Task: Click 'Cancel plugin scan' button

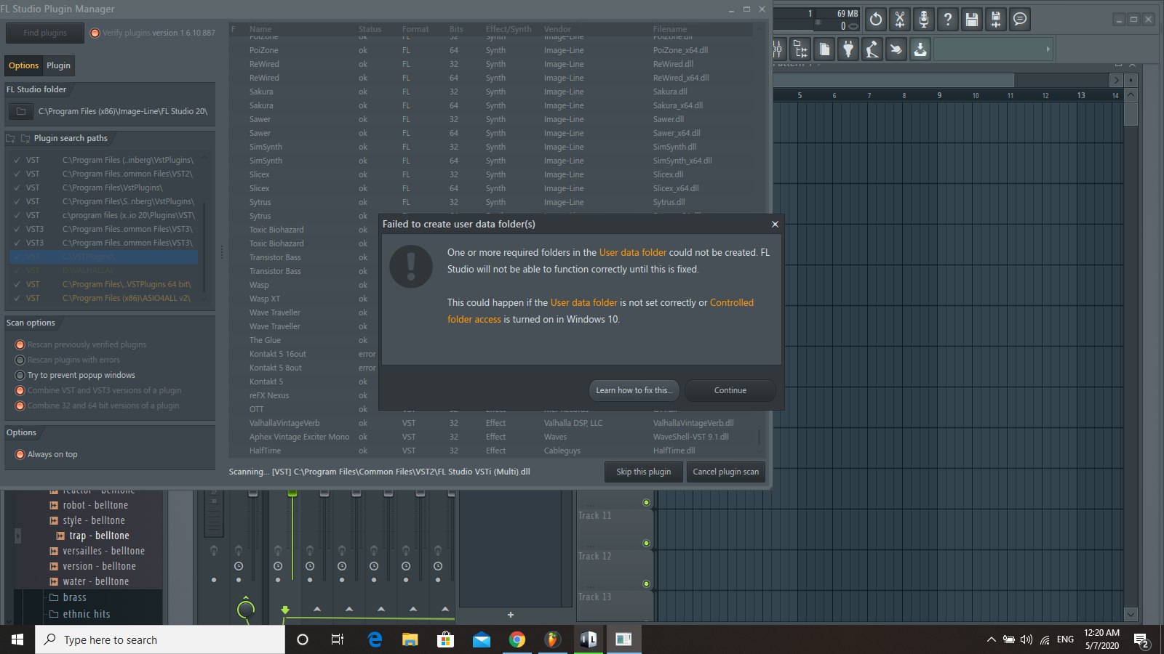Action: point(725,472)
